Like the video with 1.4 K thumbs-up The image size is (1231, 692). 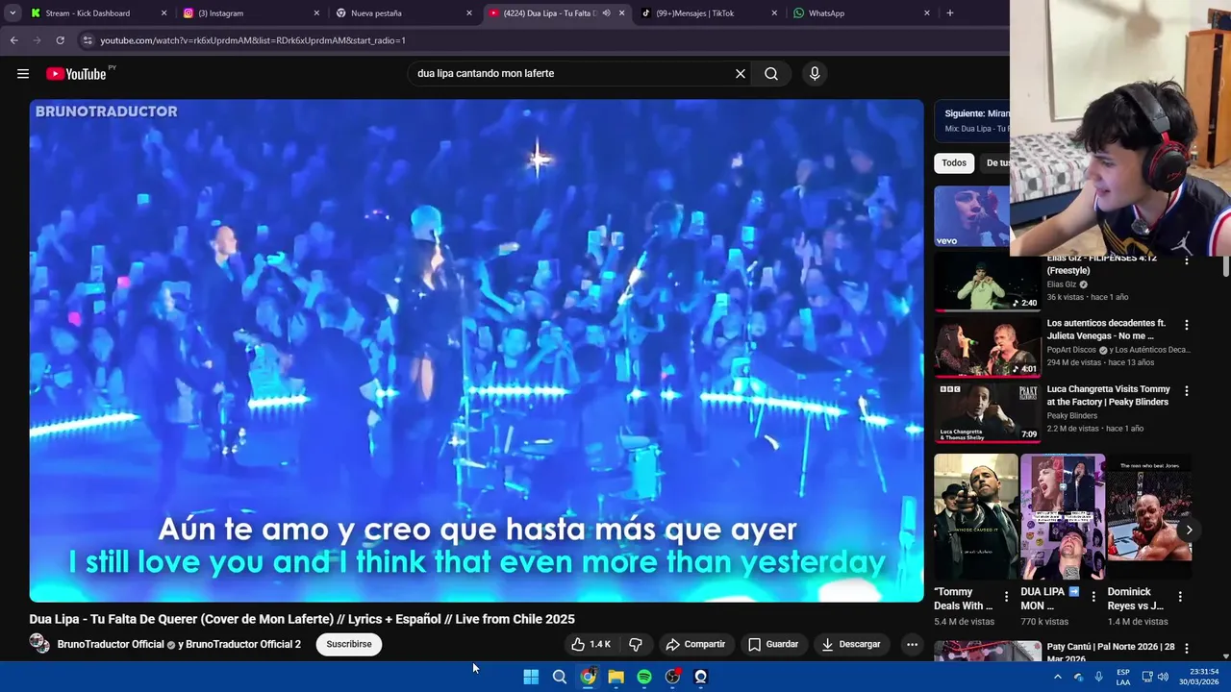point(591,644)
